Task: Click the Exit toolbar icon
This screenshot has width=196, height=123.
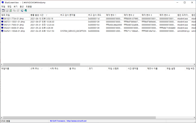Action: pos(25,10)
